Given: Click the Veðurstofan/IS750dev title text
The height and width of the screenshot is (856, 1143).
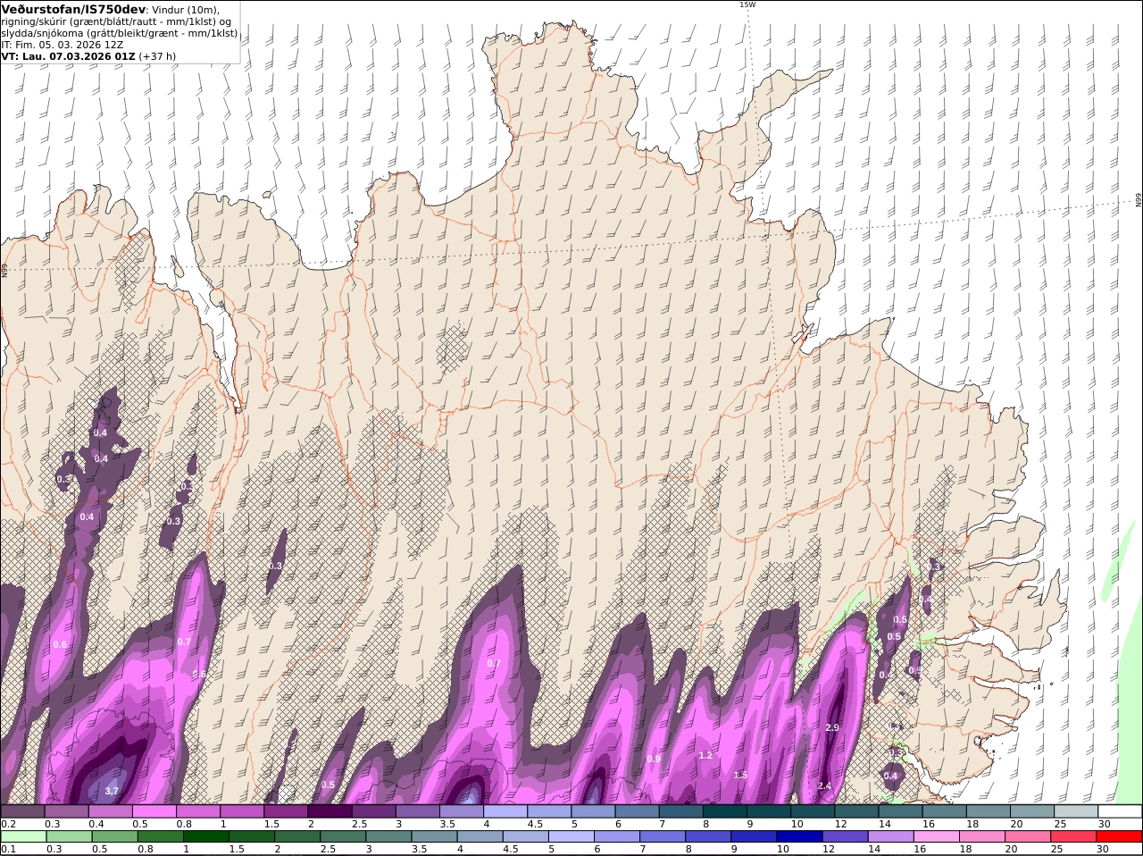Looking at the screenshot, I should click(73, 9).
